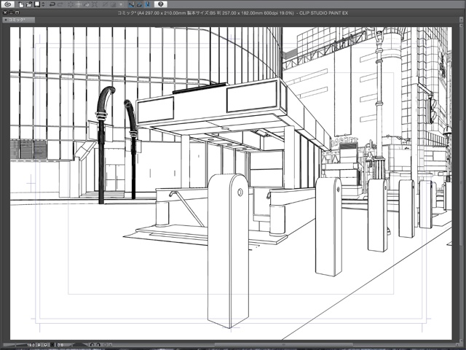Click Clear Outside Selection icon

pyautogui.click(x=79, y=4)
